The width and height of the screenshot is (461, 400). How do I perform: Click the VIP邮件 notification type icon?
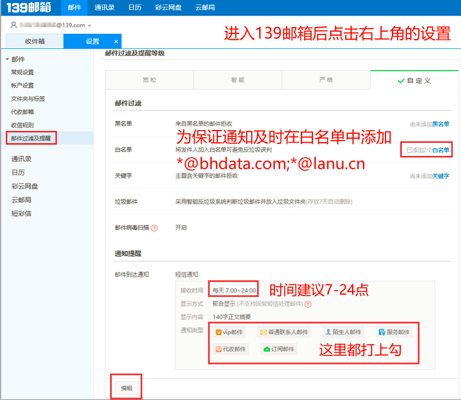coord(218,332)
